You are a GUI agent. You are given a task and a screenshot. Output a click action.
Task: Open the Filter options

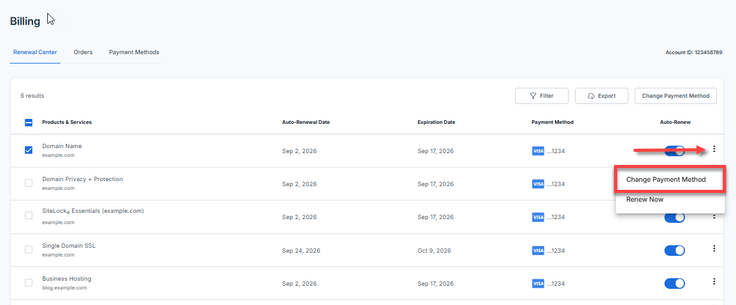[541, 96]
